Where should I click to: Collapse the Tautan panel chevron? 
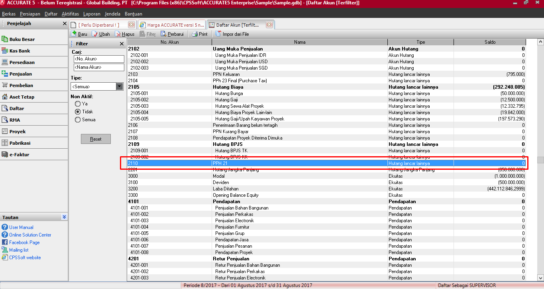pyautogui.click(x=64, y=217)
